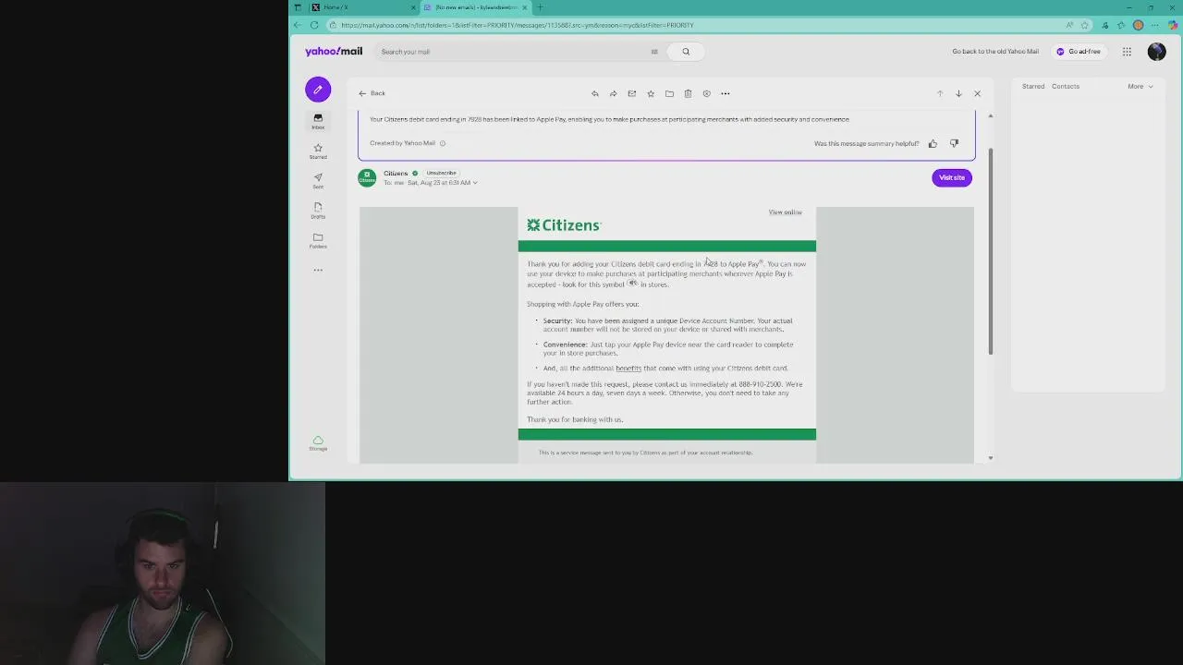Give thumbs down to message summary
Screen dimensions: 1183x665
pyautogui.click(x=954, y=143)
